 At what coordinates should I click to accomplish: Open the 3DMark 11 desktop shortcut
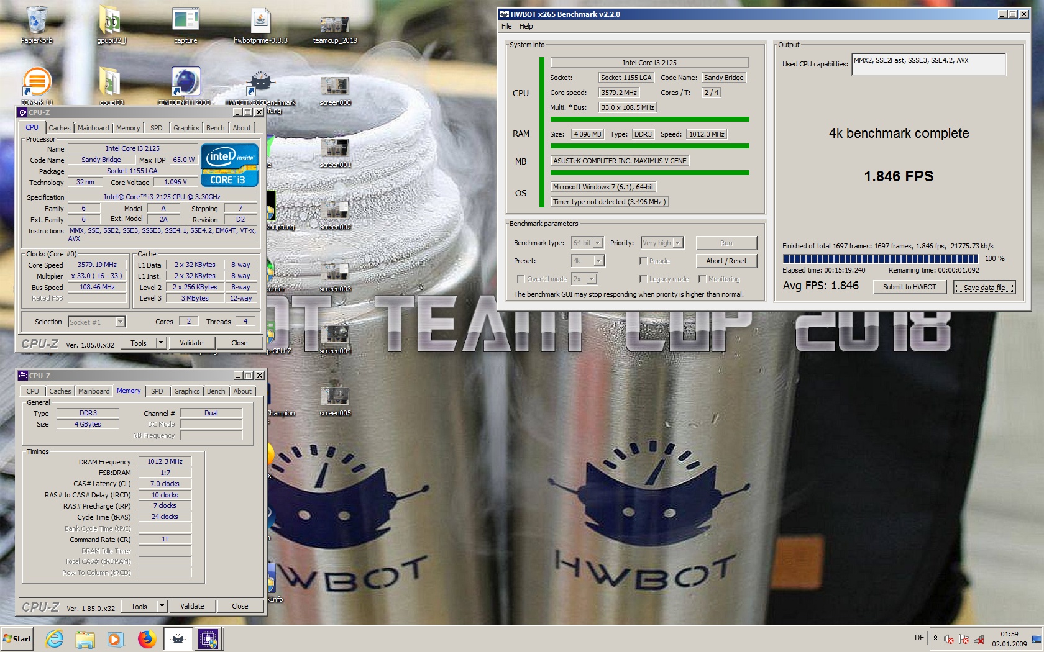(37, 86)
